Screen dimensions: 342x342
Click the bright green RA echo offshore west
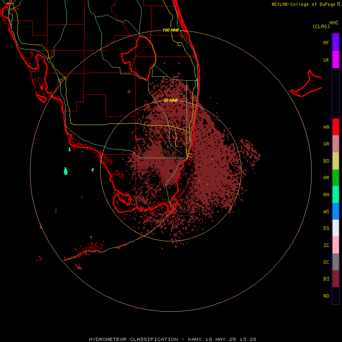[65, 171]
